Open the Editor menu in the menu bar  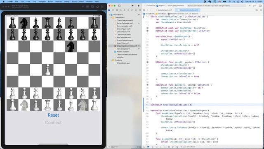point(50,2)
